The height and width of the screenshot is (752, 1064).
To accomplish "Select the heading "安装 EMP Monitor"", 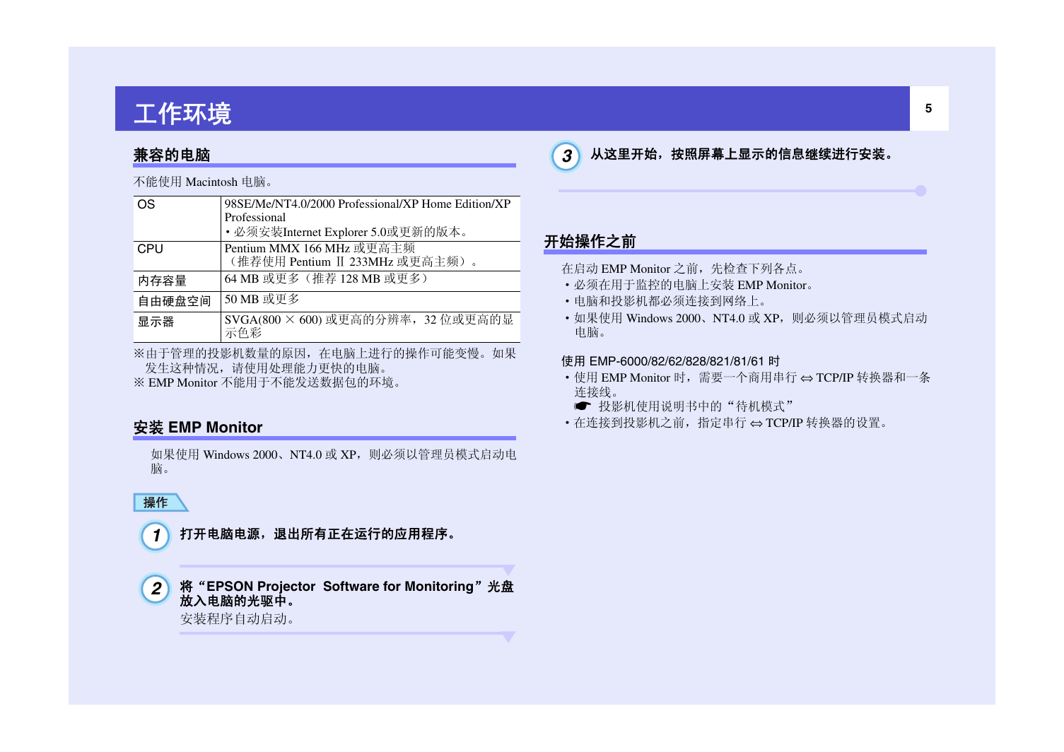I will (198, 428).
